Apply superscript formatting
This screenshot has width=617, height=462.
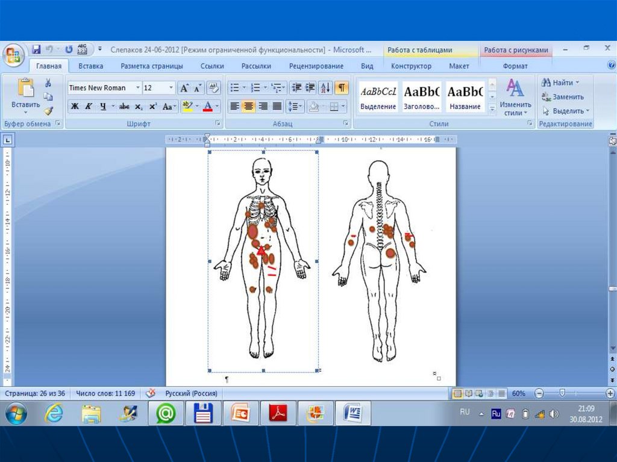pos(153,106)
